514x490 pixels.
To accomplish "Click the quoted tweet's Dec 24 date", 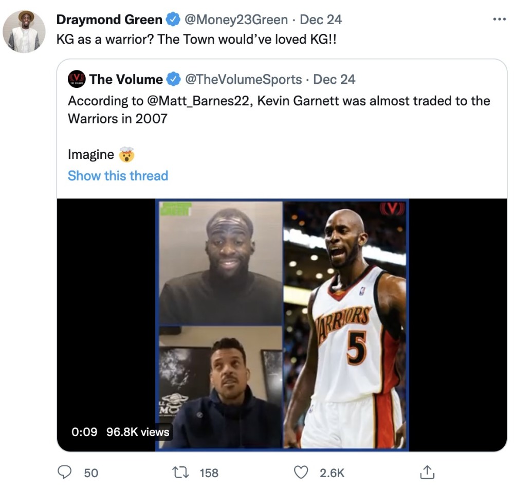I will tap(334, 79).
